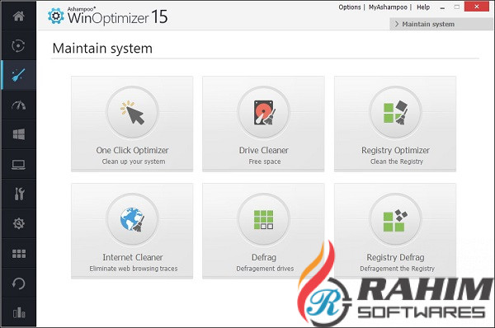This screenshot has width=495, height=328.
Task: Click the 'Clean the Registry' text
Action: [x=397, y=162]
